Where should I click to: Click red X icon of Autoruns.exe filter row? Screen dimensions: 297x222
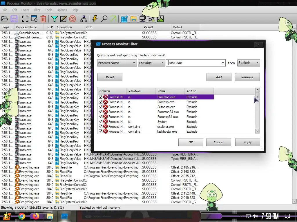pos(106,107)
